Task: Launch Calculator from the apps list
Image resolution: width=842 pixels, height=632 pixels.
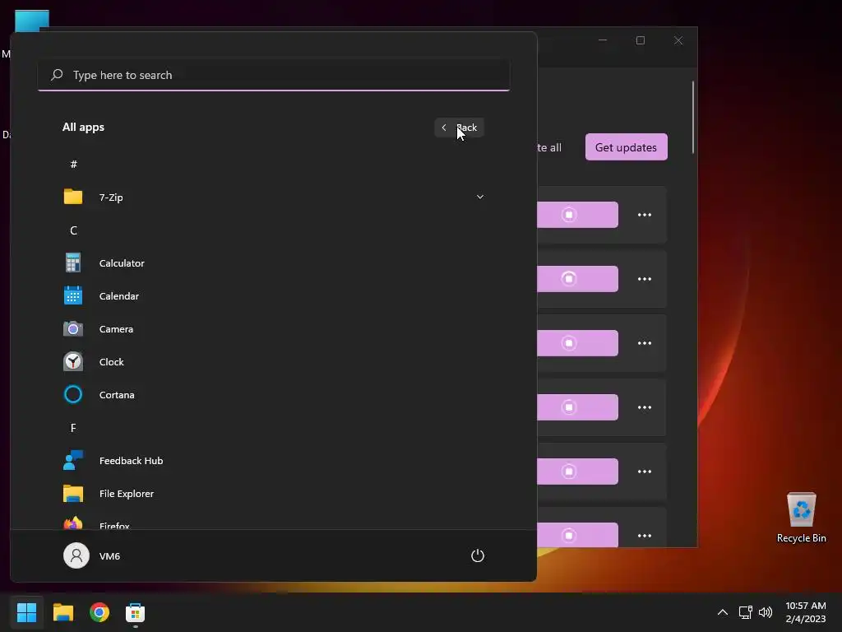Action: (274, 263)
